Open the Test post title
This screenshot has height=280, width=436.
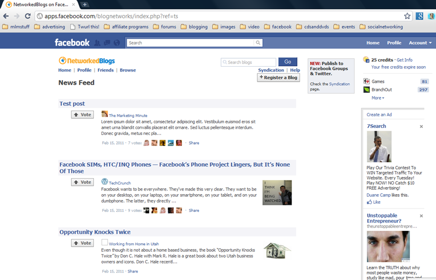[72, 103]
